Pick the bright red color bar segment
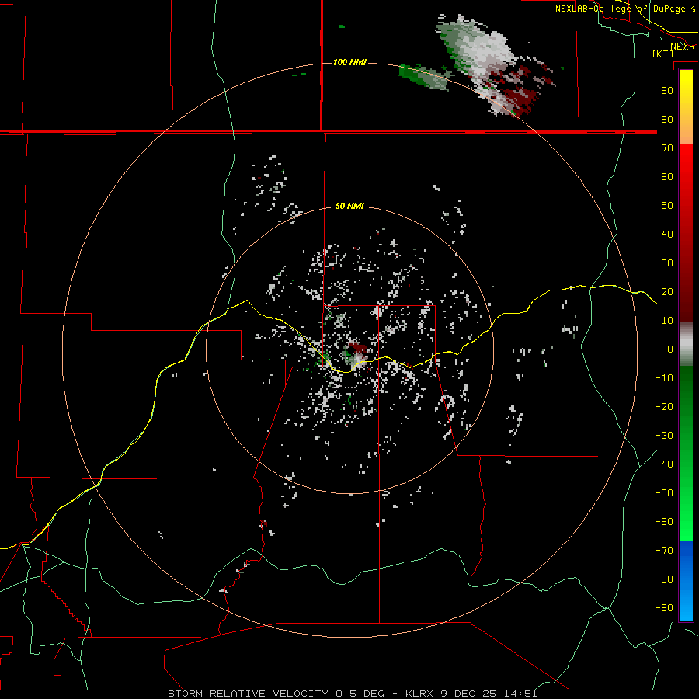 [686, 159]
